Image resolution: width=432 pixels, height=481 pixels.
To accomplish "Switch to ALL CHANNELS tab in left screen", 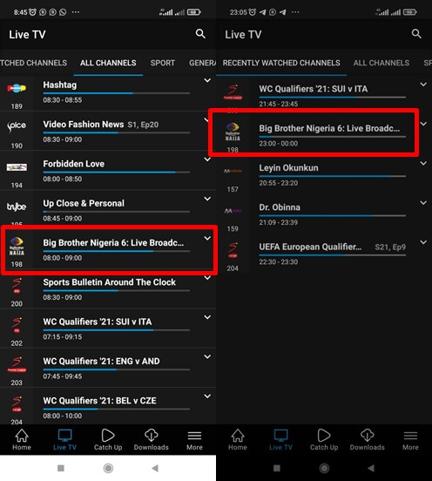I will [x=108, y=63].
